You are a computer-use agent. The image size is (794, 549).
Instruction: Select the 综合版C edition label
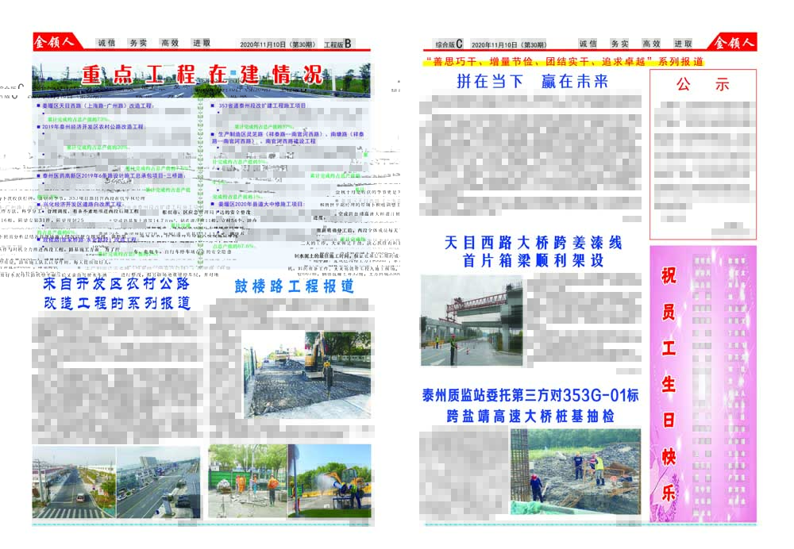[449, 44]
